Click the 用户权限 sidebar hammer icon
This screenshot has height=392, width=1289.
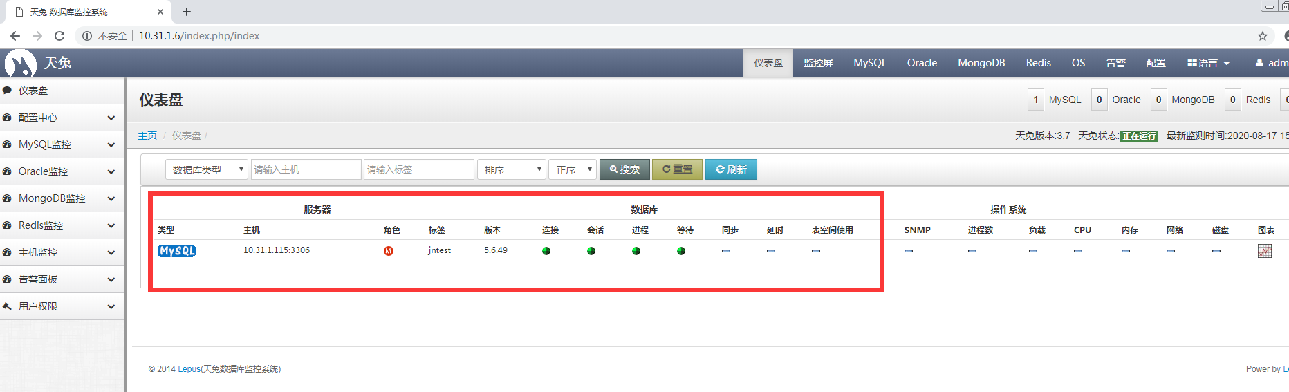(x=7, y=306)
